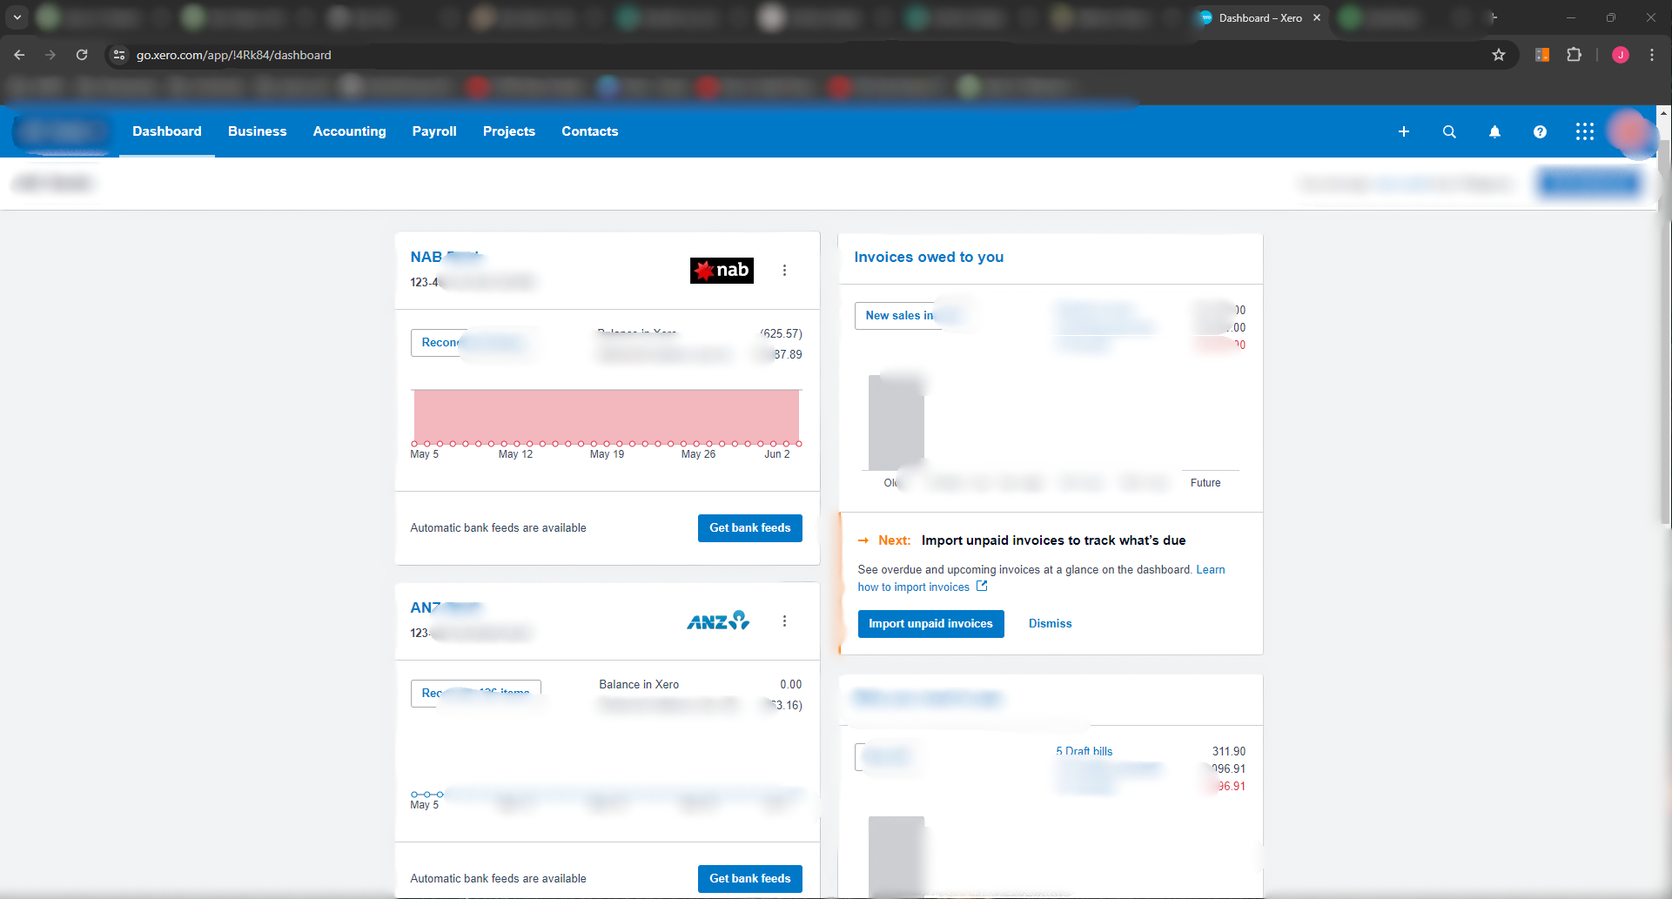Screen dimensions: 1672x899
Task: Click the NAB pink balance chart
Action: [x=607, y=417]
